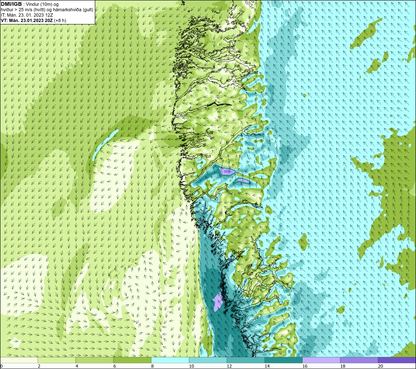Viewport: 416px width, 369px height.
Task: Click the "hámarkshviða (gult)" text
Action: [73, 10]
